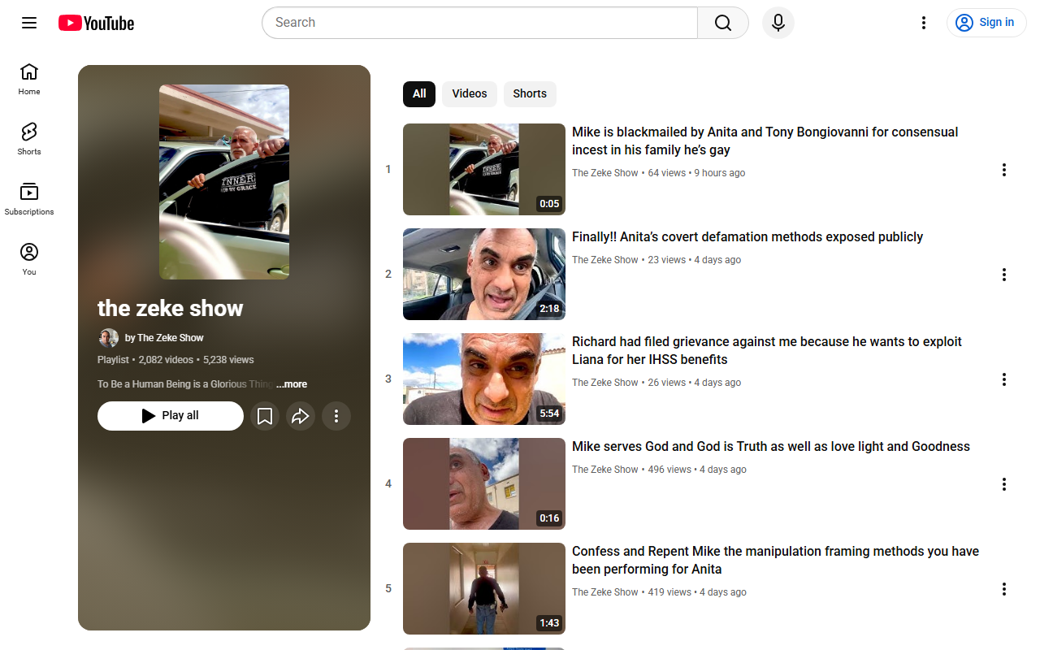Open options for the Finally!! Anita's video
This screenshot has height=650, width=1040.
point(1004,275)
